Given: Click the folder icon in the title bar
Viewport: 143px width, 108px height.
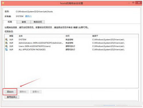Looking at the screenshot, I should (3, 3).
